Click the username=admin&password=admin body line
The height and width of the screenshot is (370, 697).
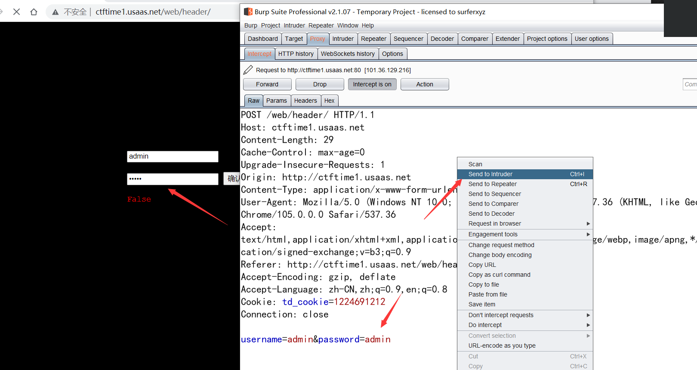tap(316, 339)
